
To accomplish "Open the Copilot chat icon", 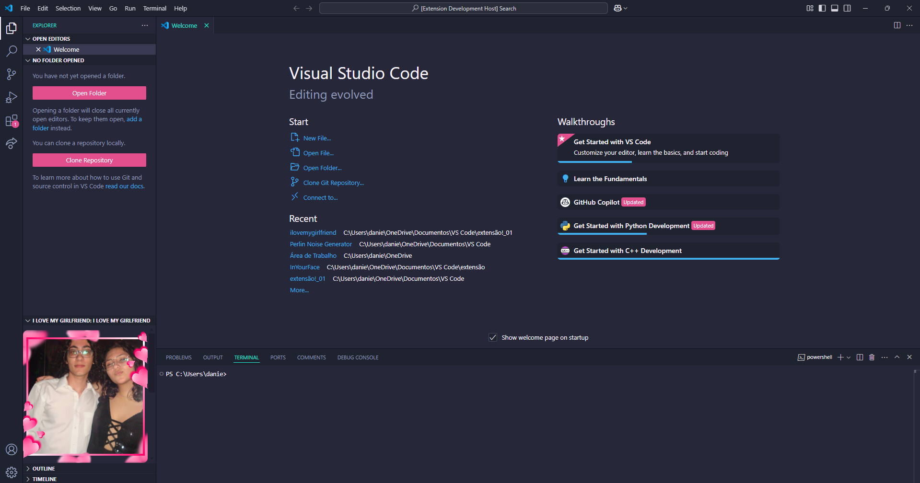I will coord(617,8).
